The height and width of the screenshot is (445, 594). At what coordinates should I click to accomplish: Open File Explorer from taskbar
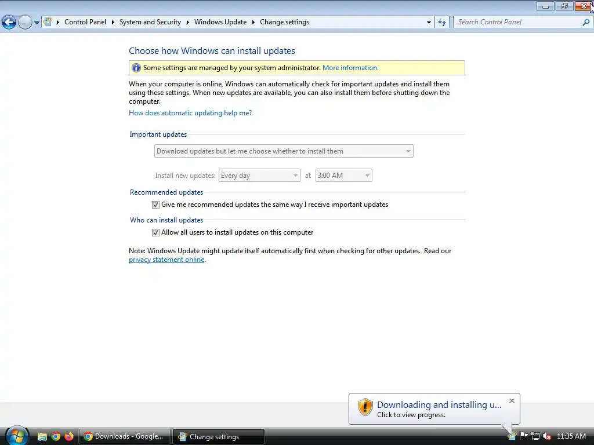(42, 437)
